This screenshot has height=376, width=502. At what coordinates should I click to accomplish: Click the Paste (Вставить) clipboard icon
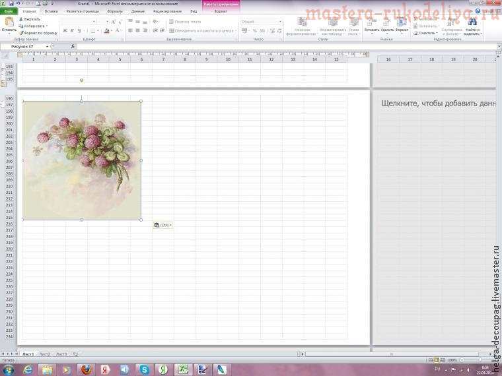[9, 22]
